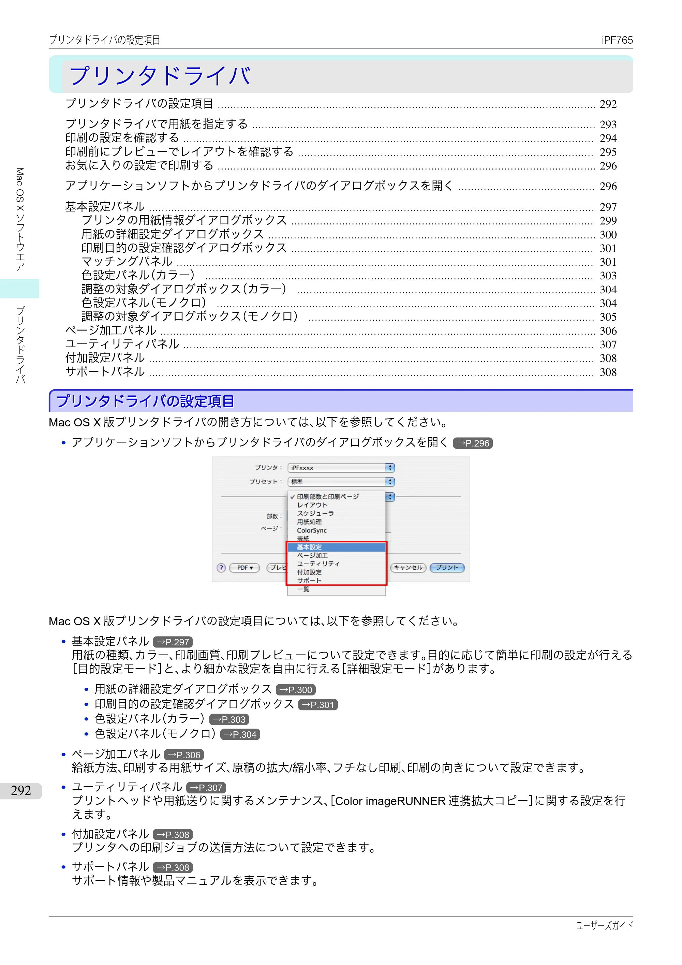
Task: Click the iPF765 header text
Action: pos(617,40)
